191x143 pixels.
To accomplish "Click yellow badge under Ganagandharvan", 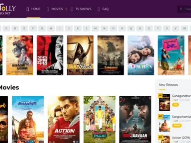I will (x=176, y=105).
